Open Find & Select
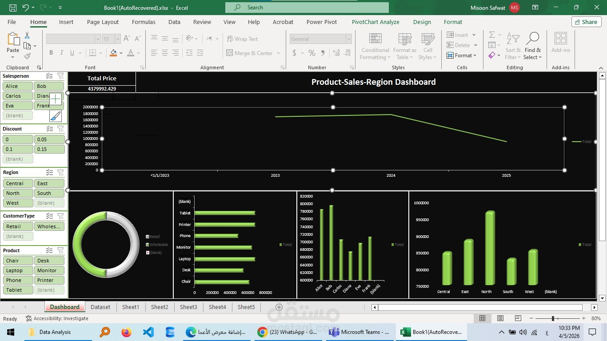Screen dimensions: 607x341 tap(533, 46)
